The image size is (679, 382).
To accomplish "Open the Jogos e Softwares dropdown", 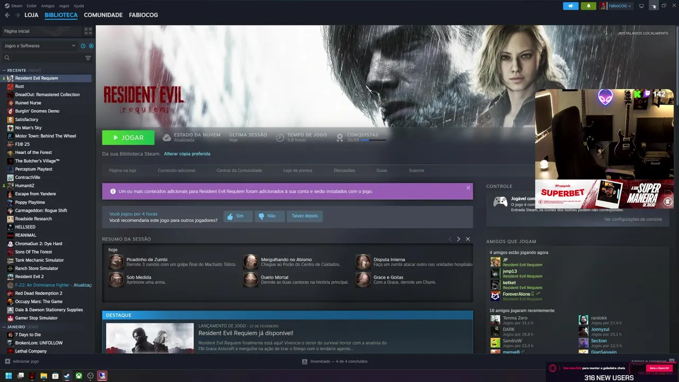I will pyautogui.click(x=40, y=46).
